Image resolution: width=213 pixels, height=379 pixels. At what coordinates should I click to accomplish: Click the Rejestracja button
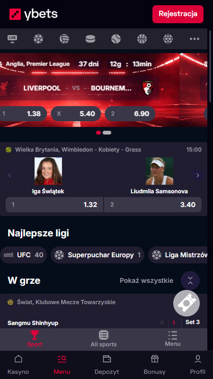178,14
